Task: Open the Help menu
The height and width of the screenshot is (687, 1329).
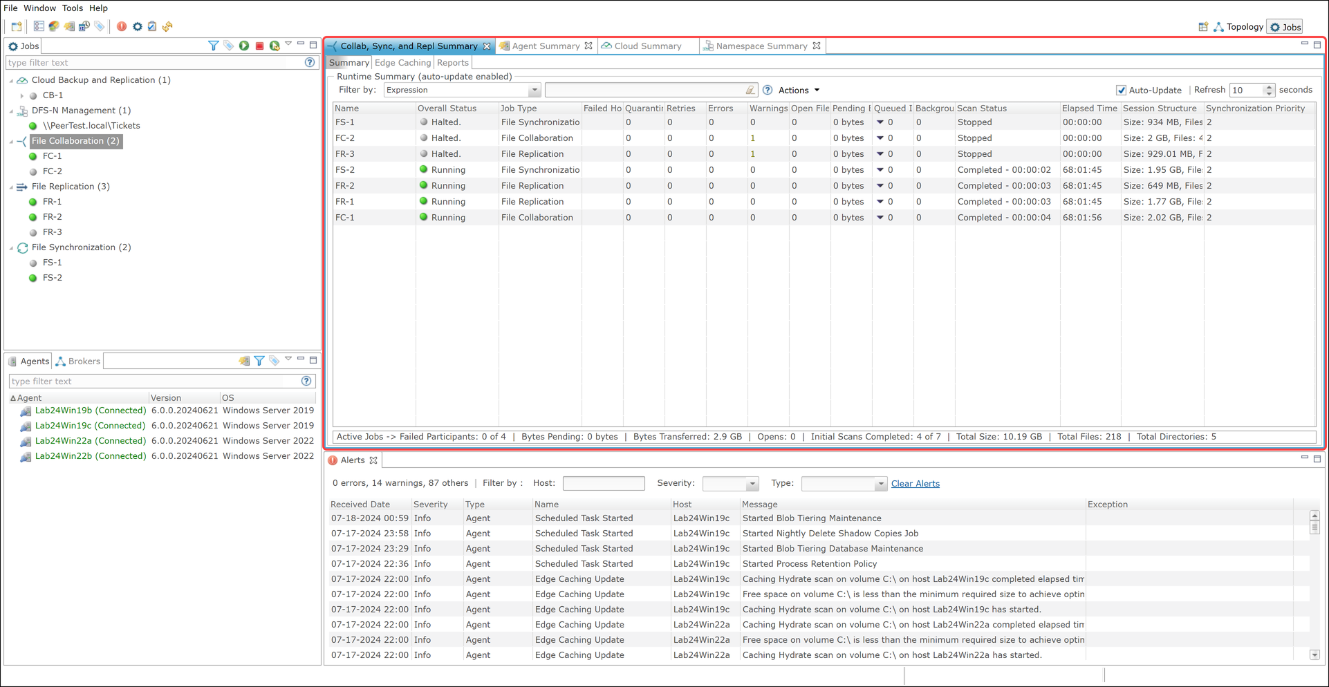Action: coord(98,8)
